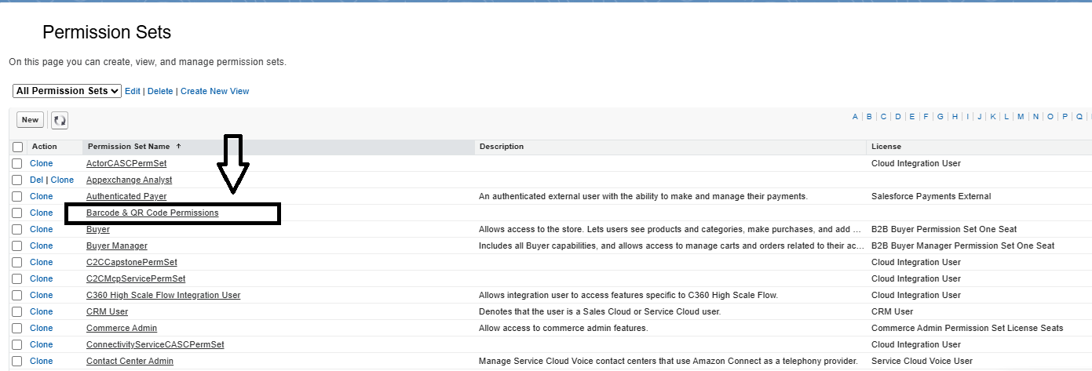Open the C2CMcpServicePermSet permission set
This screenshot has width=1092, height=371.
tap(136, 278)
